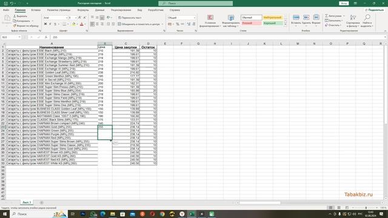Click the search (Поиск) box in title bar
388x218 pixels.
195,4
